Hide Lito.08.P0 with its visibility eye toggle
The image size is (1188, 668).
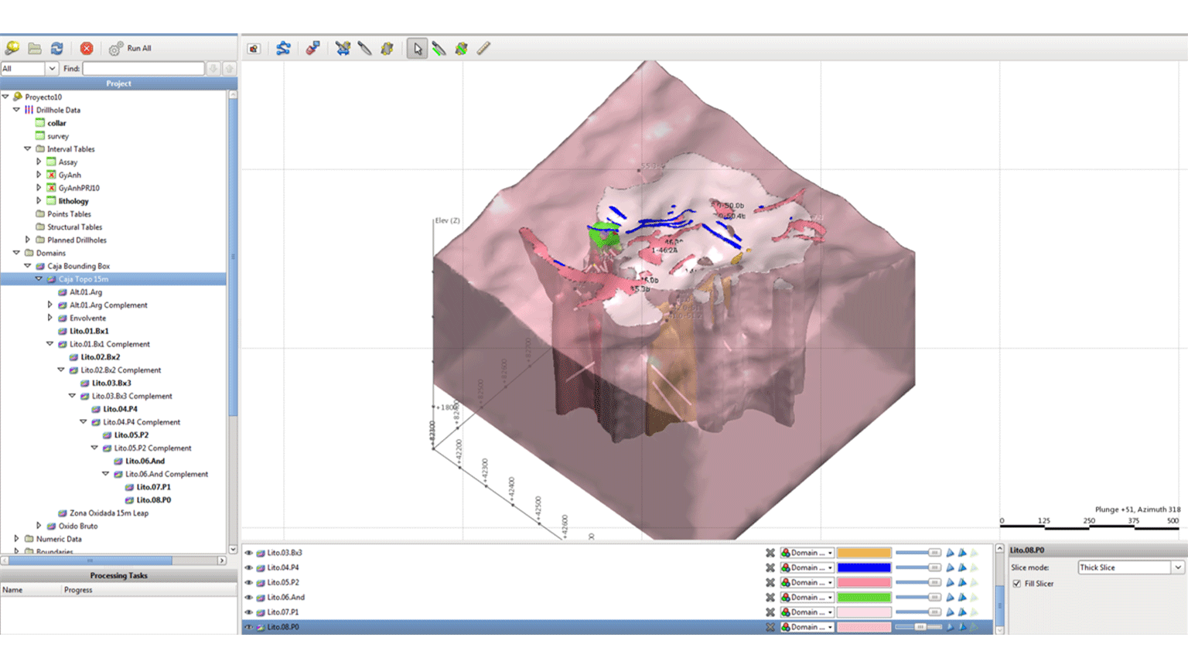(x=248, y=627)
